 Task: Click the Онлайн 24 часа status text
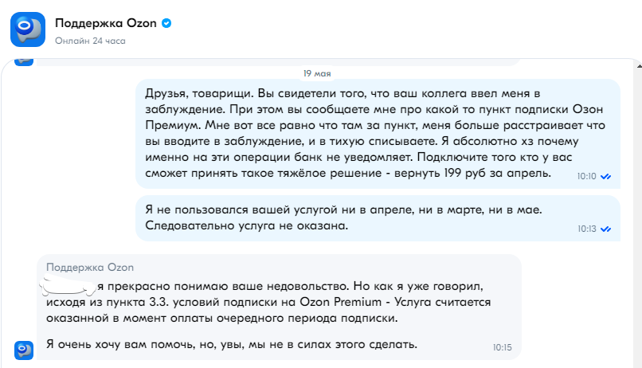(x=84, y=40)
